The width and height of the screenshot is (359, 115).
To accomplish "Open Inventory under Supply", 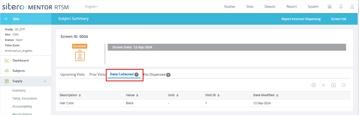I will click(19, 91).
